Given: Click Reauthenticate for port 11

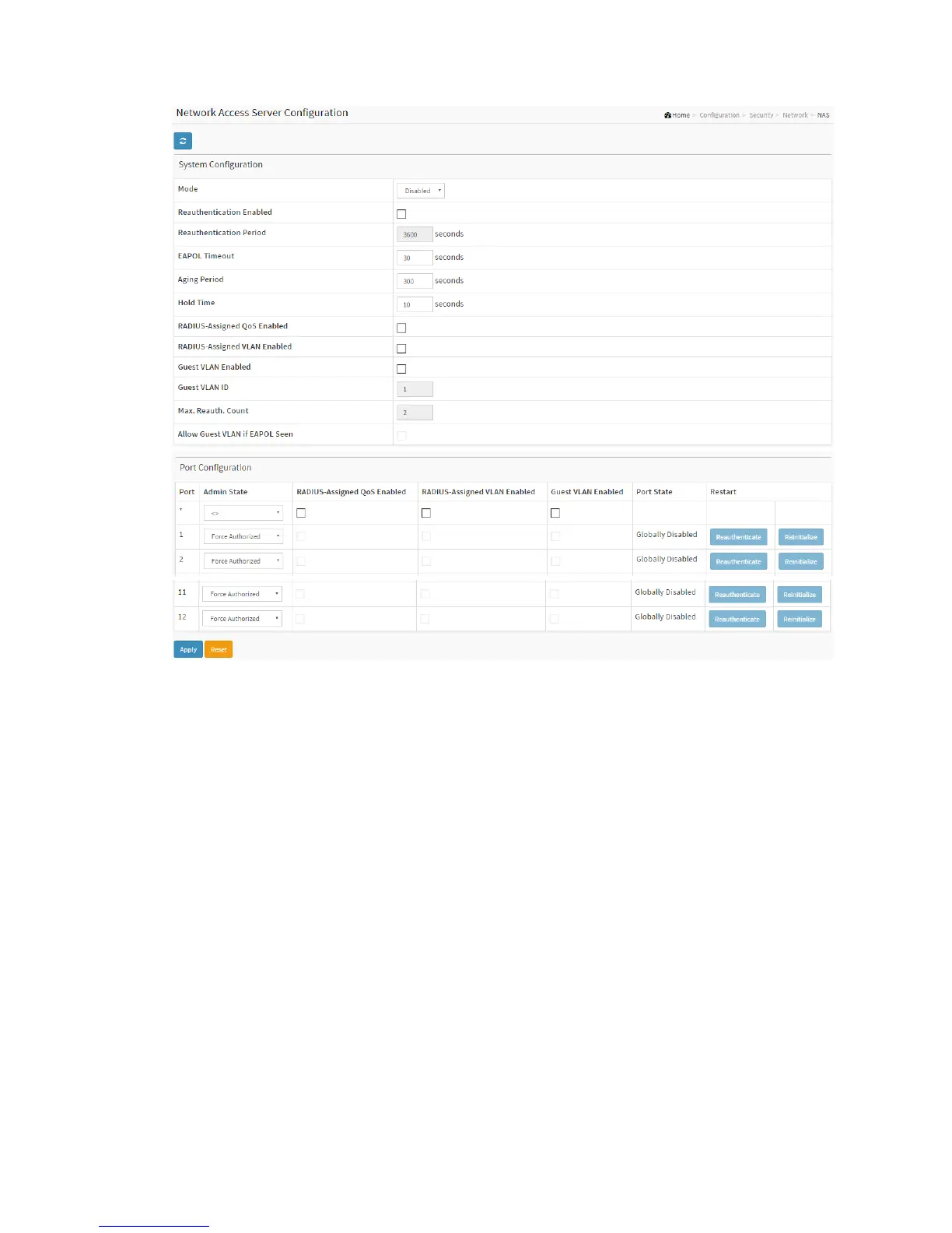Looking at the screenshot, I should click(x=737, y=595).
